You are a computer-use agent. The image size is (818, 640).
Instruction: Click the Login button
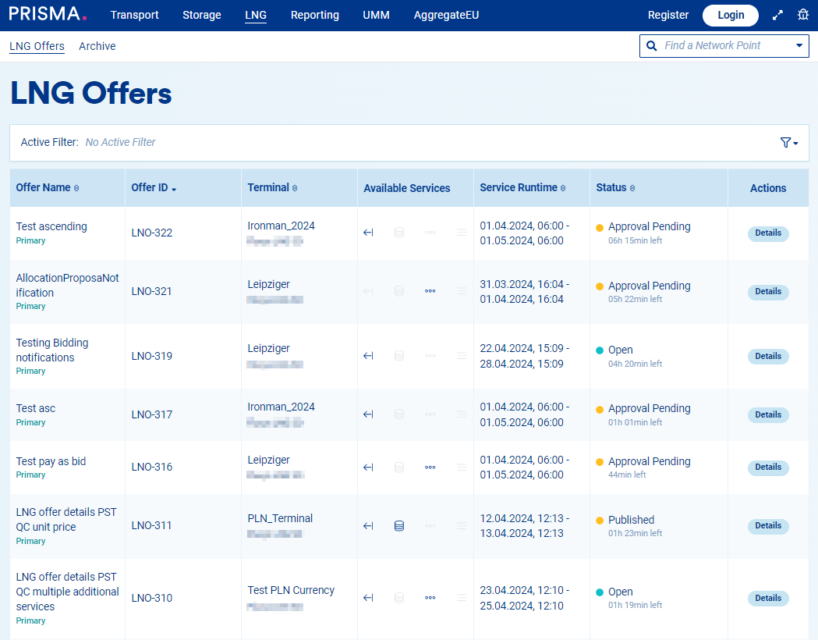coord(731,15)
